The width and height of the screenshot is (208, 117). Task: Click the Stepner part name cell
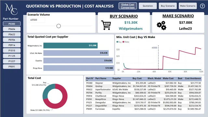(99, 83)
